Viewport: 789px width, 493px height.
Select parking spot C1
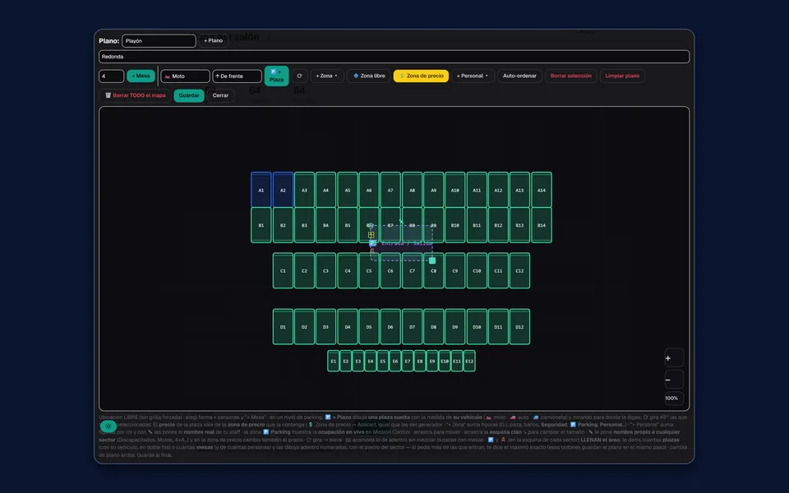tap(283, 270)
